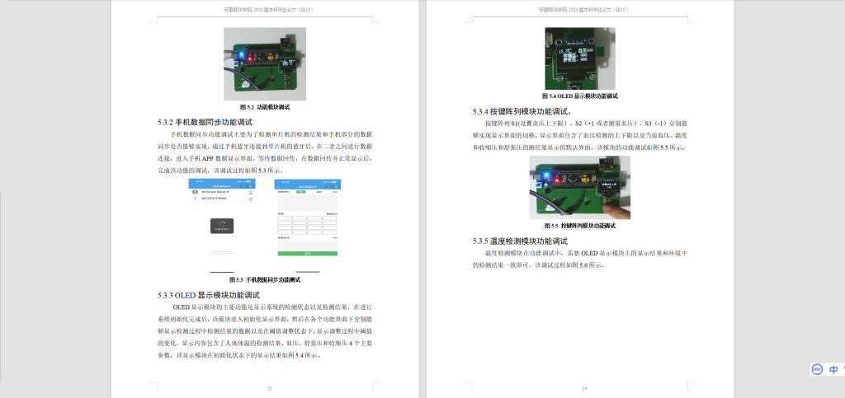Click the caption '图 5.4 OLED 显示模块功能调试'
This screenshot has height=398, width=845.
pos(580,96)
